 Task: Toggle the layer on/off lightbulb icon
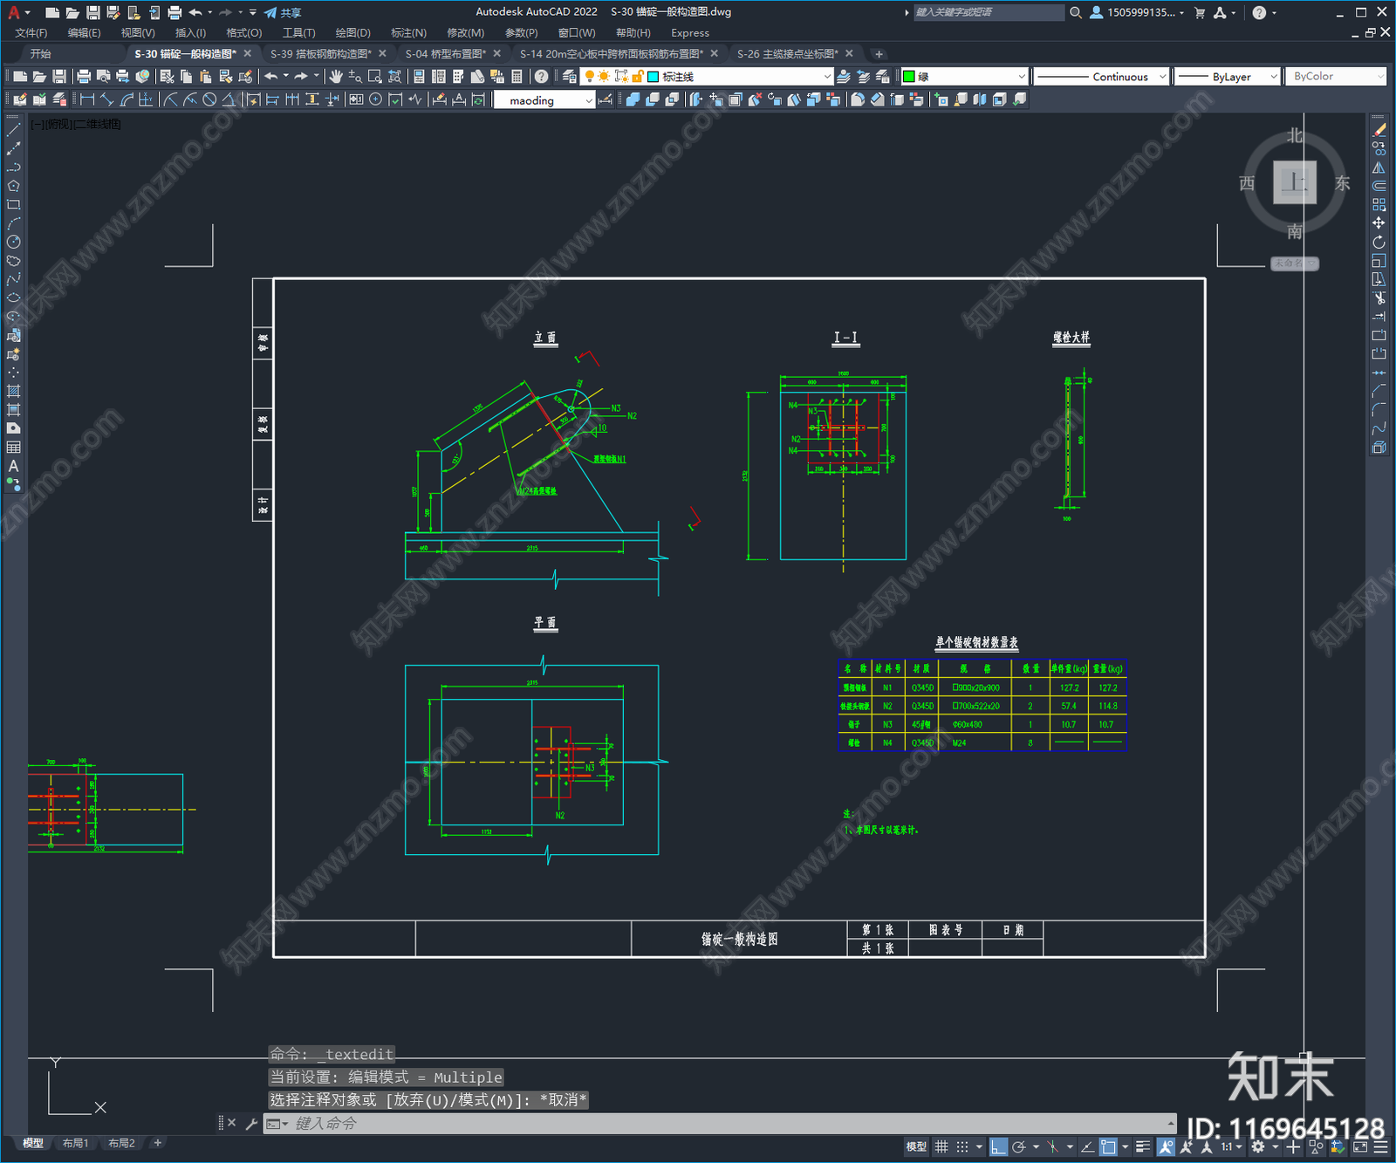[x=590, y=77]
